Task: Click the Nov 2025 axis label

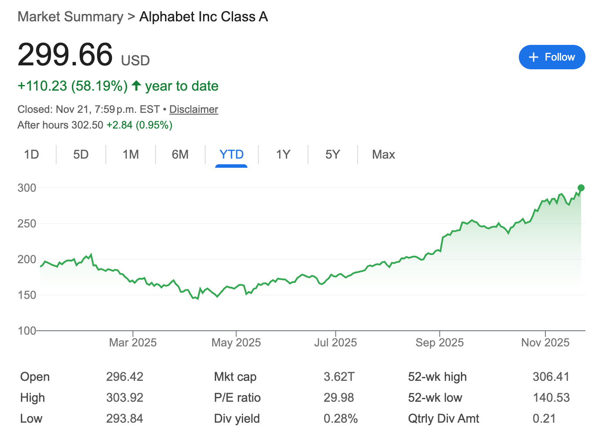Action: [545, 342]
